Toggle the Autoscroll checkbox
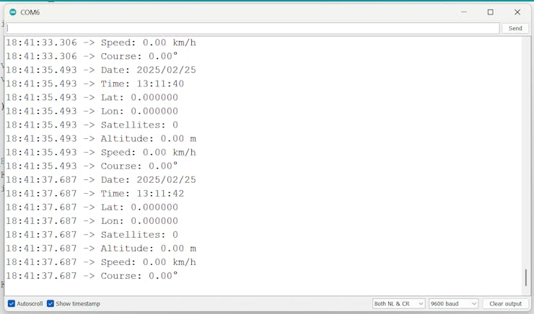534x314 pixels. (12, 303)
